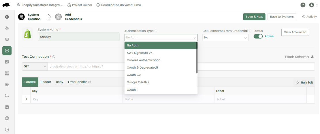Click the Authentication Type info icon
The image size is (320, 134).
coord(156,31)
